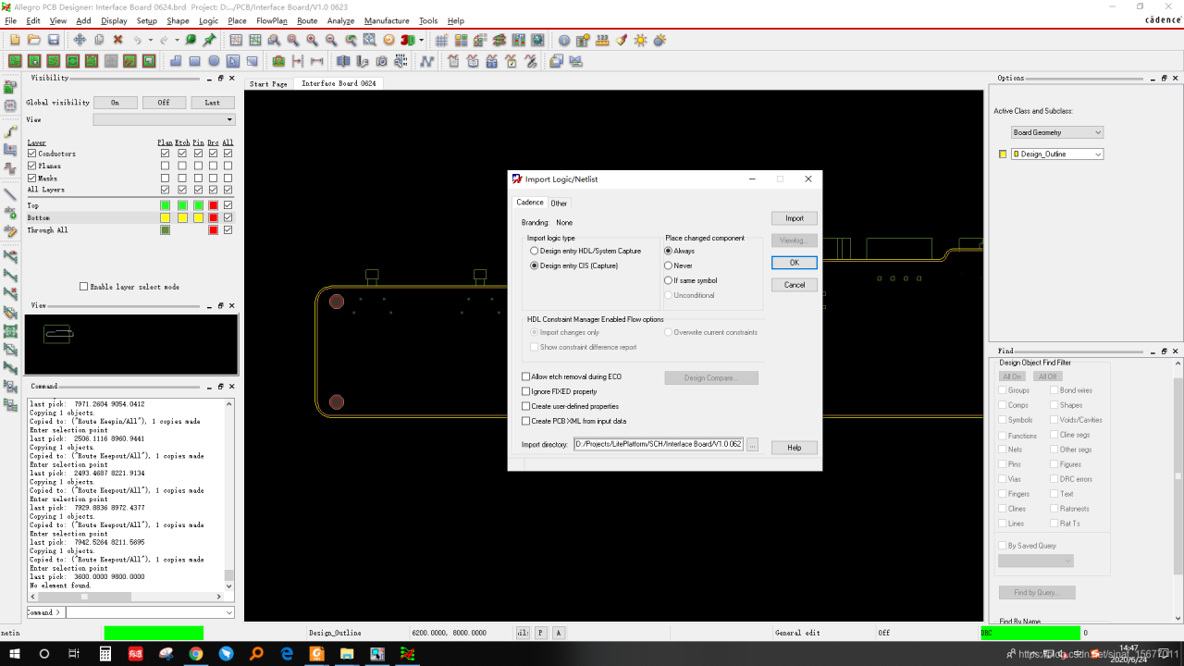
Task: Click the Open file folder icon
Action: (x=34, y=40)
